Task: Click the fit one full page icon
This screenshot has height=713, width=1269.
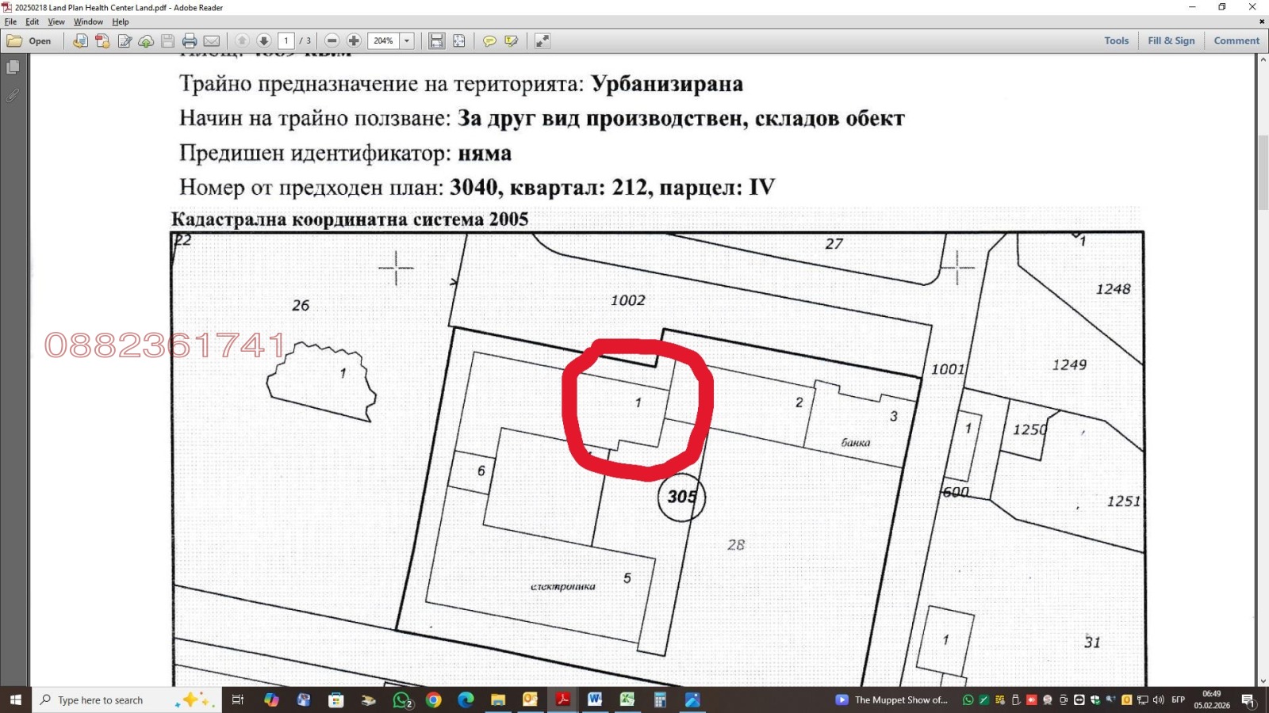Action: [458, 41]
